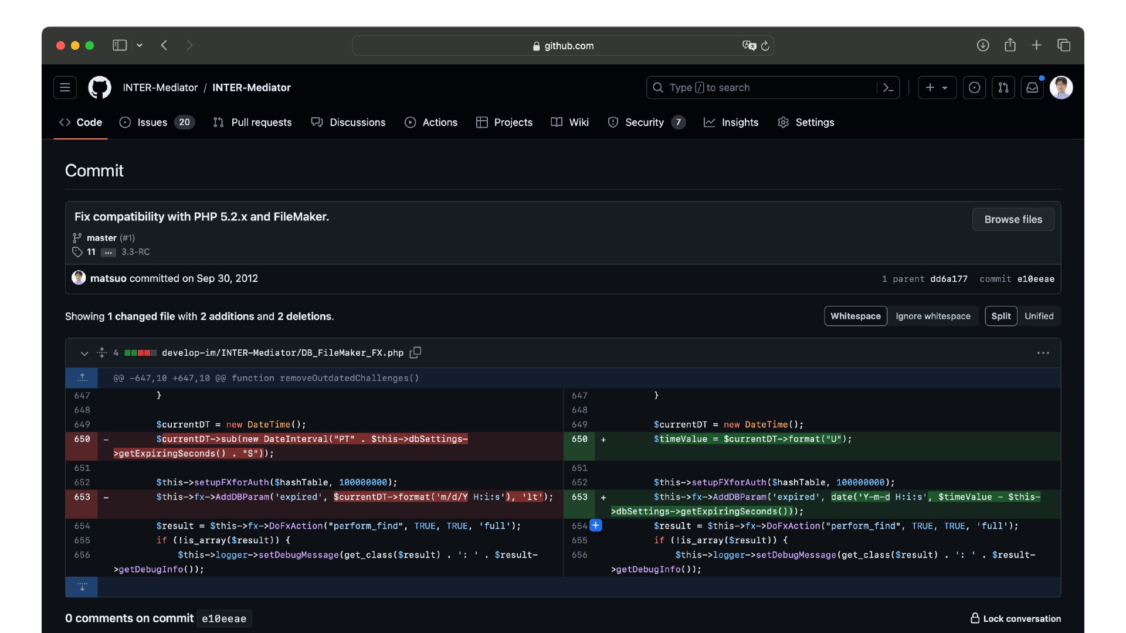
Task: Open the Insights tab
Action: pyautogui.click(x=731, y=122)
